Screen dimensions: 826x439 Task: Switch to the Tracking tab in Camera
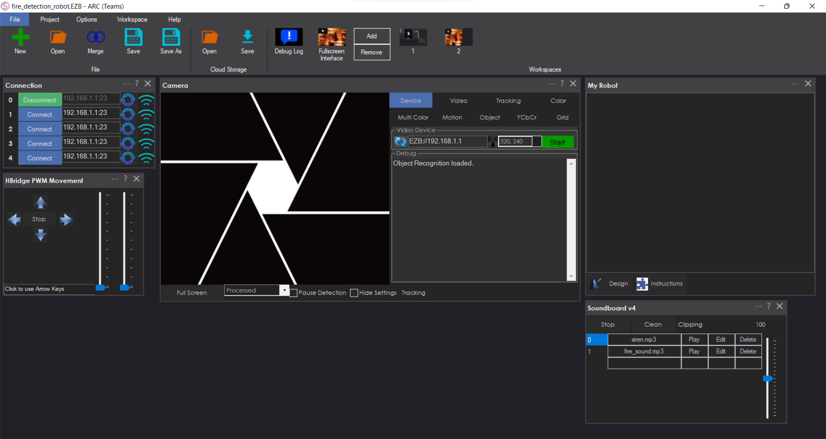tap(508, 100)
